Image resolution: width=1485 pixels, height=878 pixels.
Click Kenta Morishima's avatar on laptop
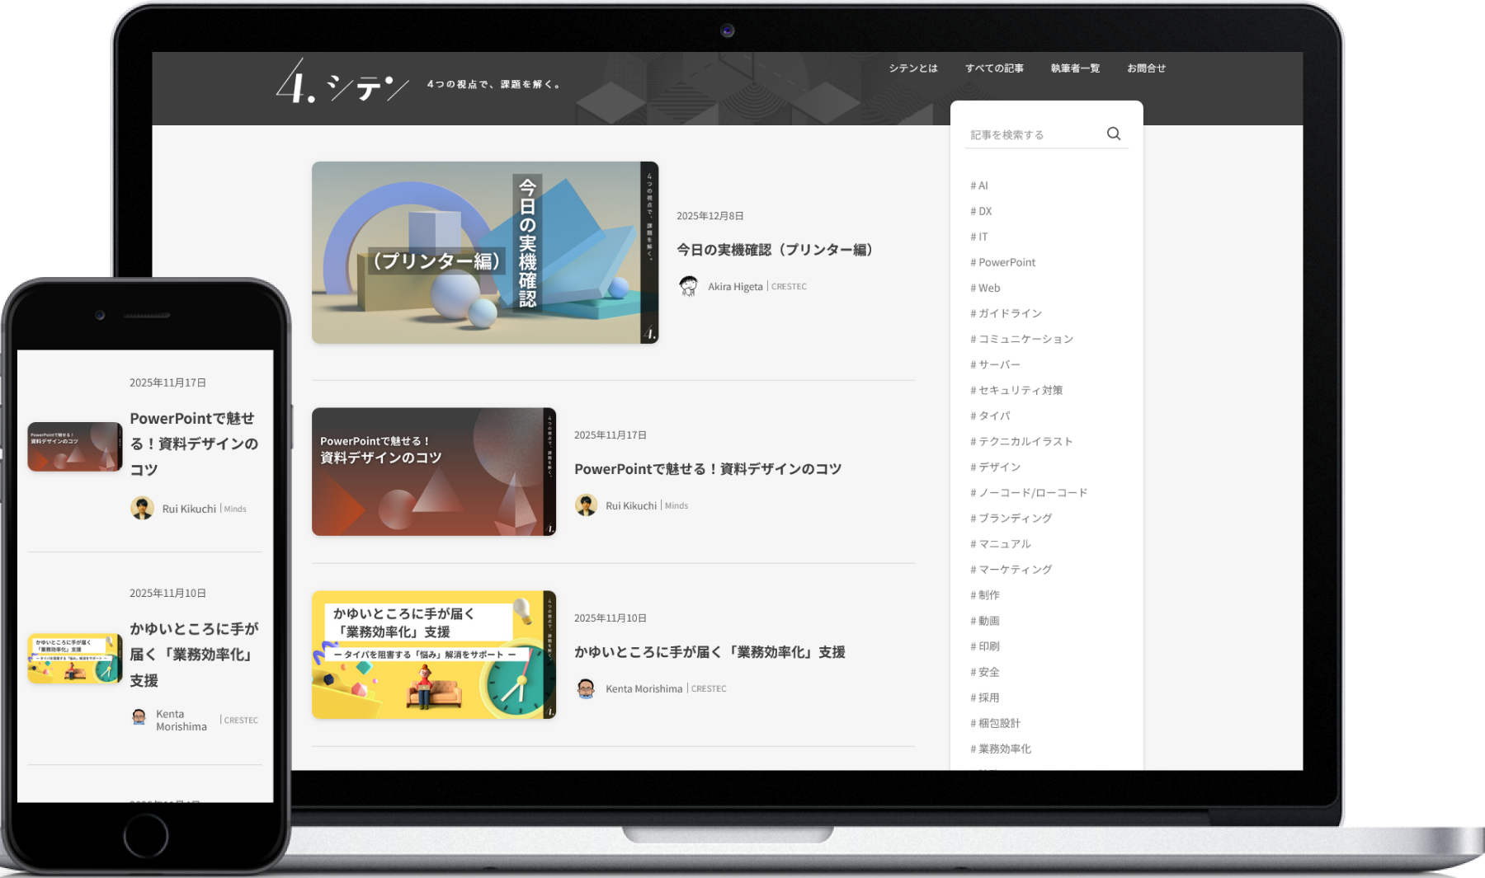click(586, 688)
